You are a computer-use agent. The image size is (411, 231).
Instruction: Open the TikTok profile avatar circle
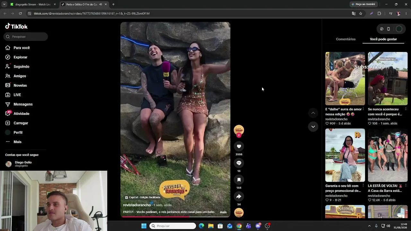399,29
